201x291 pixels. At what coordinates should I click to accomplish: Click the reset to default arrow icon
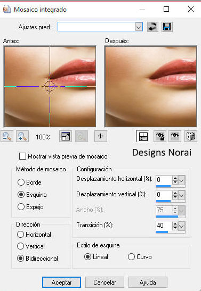[152, 27]
